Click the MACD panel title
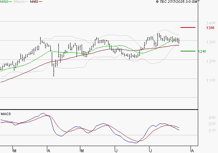 pyautogui.click(x=6, y=114)
